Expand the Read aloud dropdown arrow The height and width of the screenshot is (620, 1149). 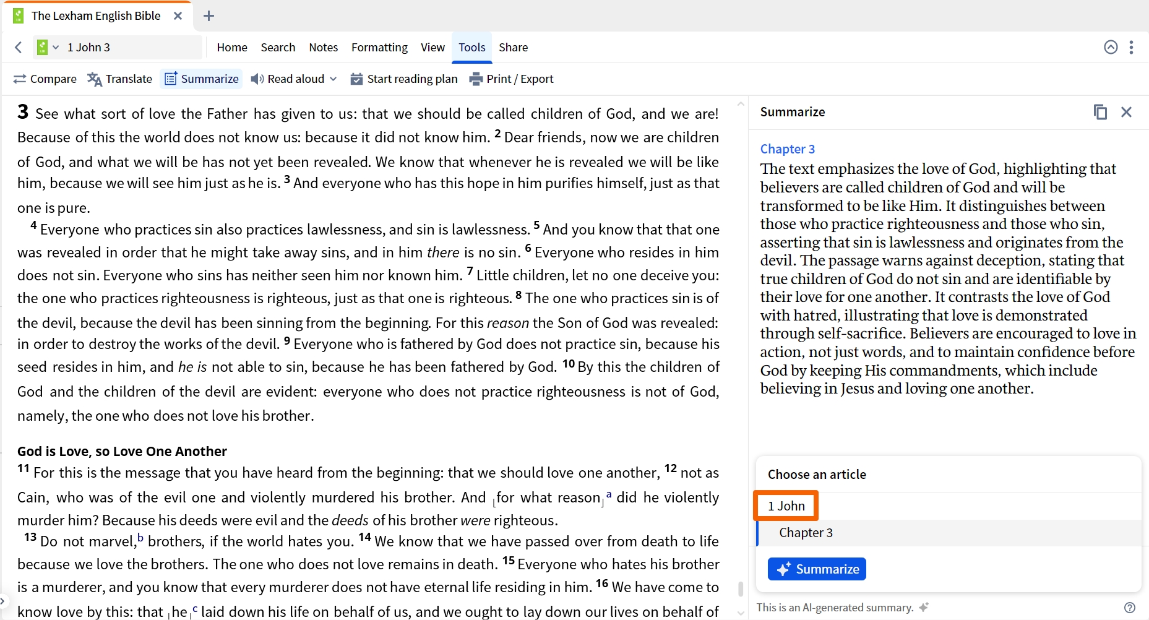pos(334,79)
